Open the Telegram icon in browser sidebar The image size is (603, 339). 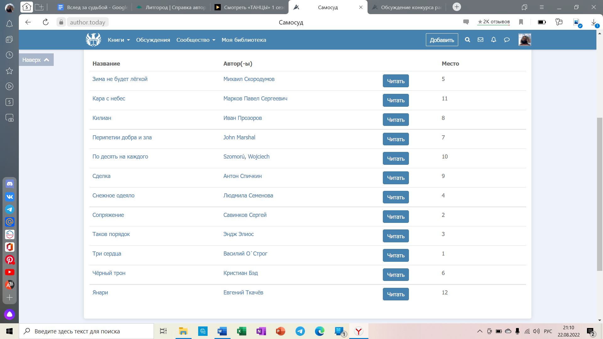pos(10,209)
